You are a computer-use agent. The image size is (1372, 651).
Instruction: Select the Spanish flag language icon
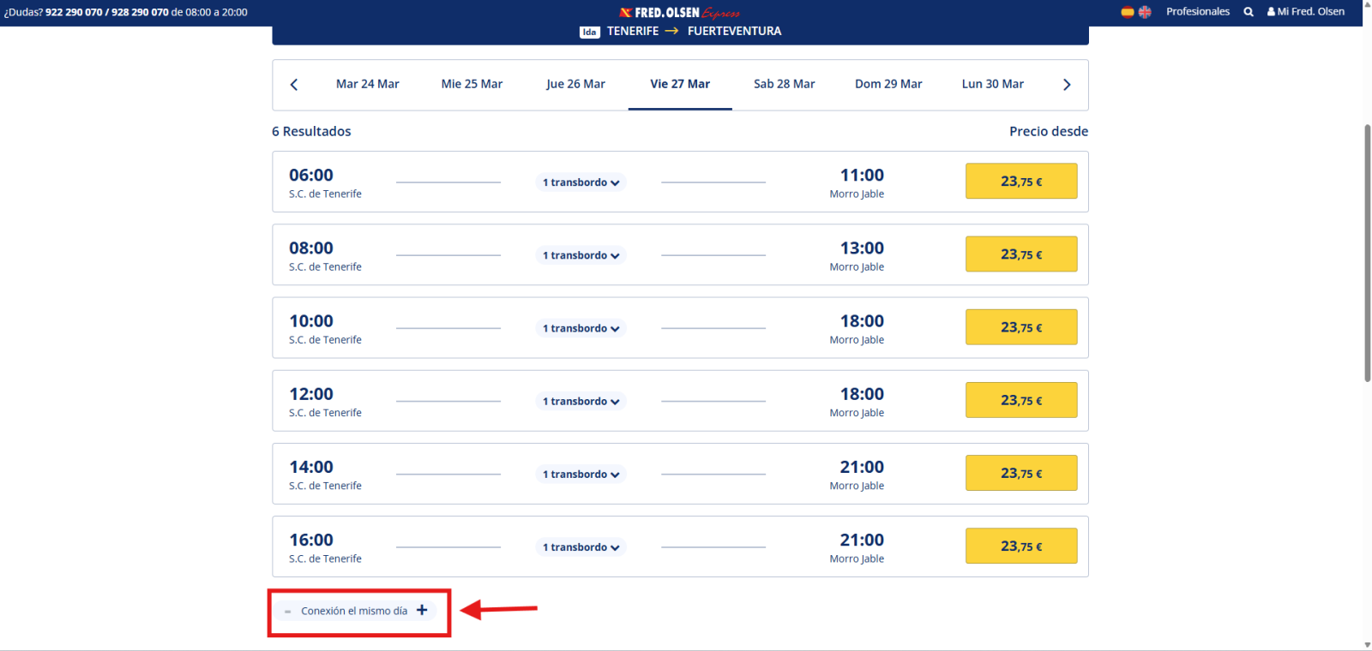click(x=1128, y=12)
